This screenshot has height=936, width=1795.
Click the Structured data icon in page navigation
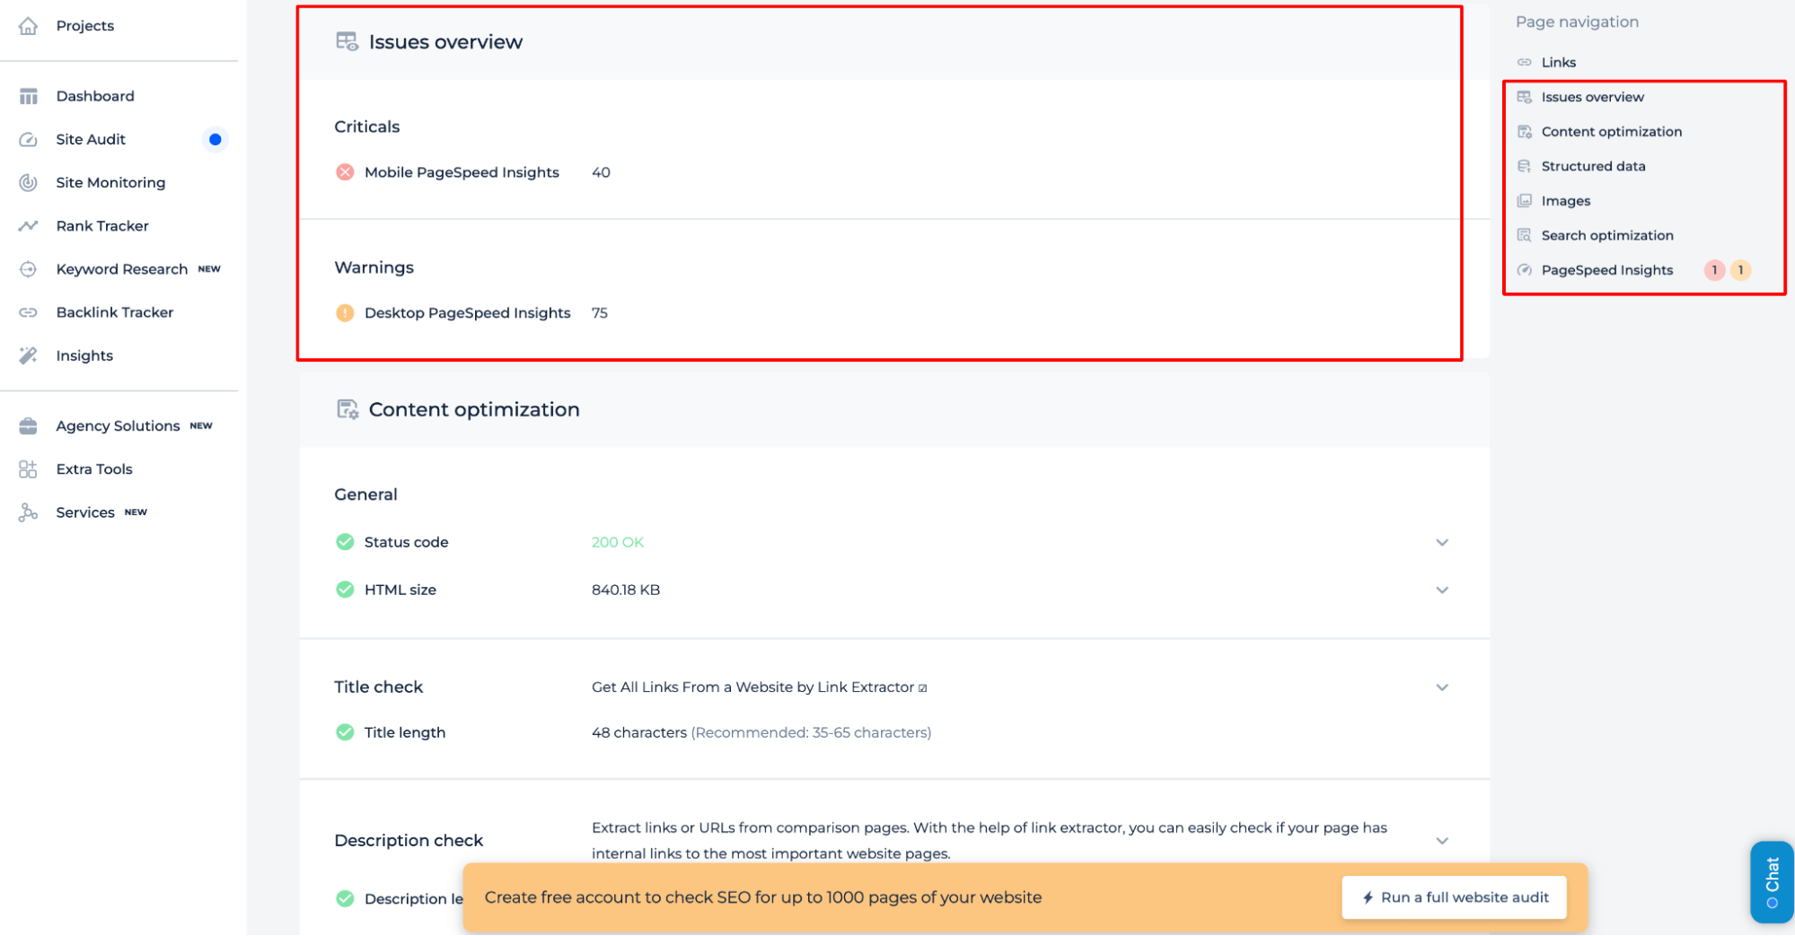pyautogui.click(x=1525, y=167)
